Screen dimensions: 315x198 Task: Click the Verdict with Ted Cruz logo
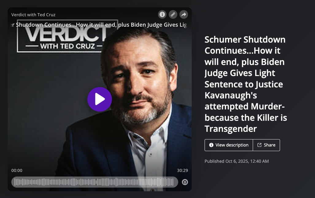(x=67, y=36)
